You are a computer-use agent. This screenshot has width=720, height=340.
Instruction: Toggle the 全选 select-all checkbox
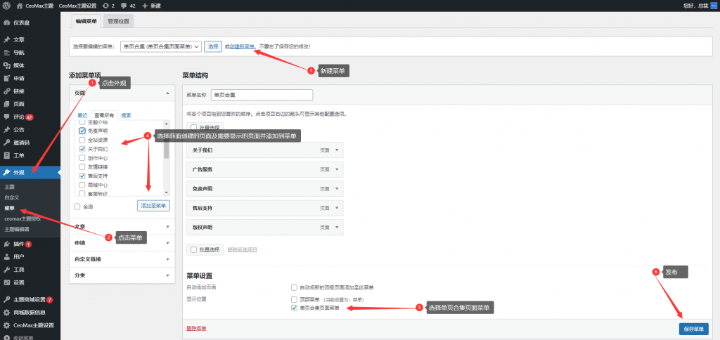pyautogui.click(x=77, y=206)
